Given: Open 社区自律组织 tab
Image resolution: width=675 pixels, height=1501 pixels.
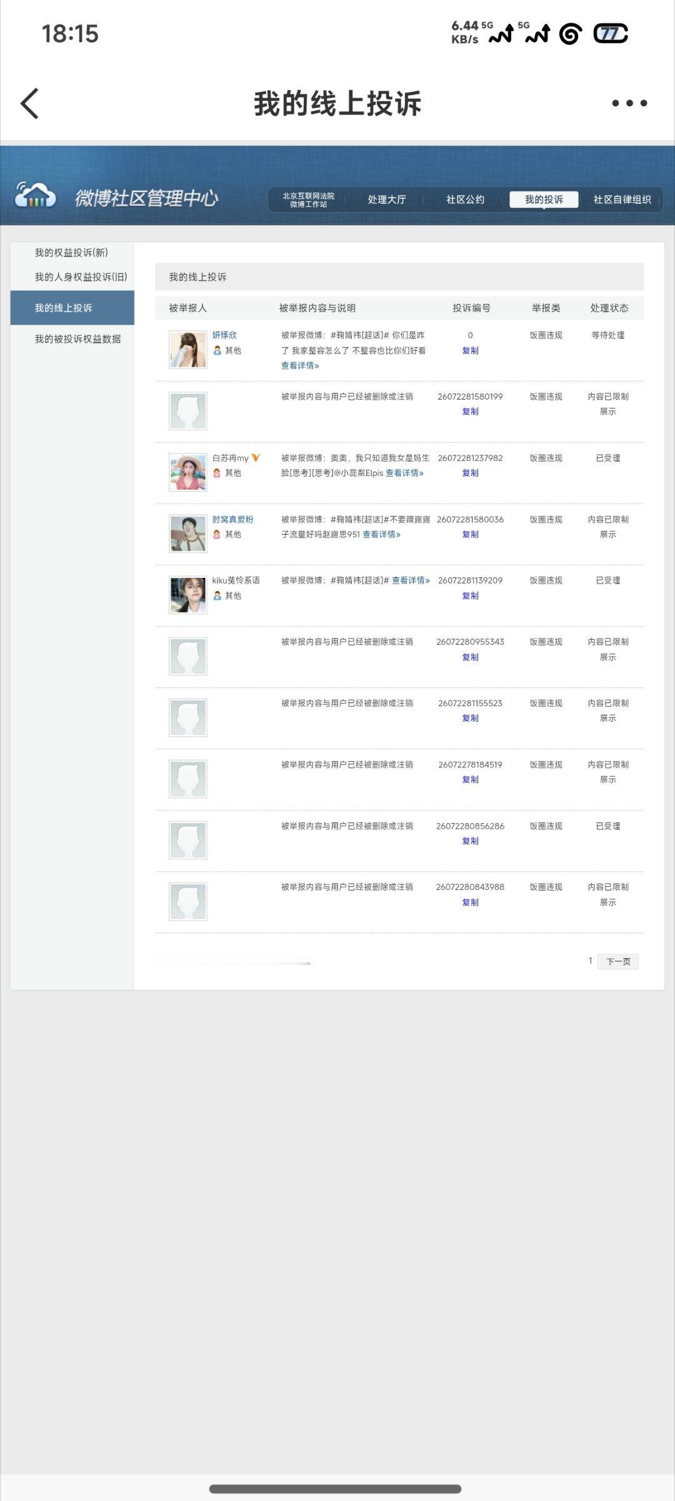Looking at the screenshot, I should tap(622, 200).
